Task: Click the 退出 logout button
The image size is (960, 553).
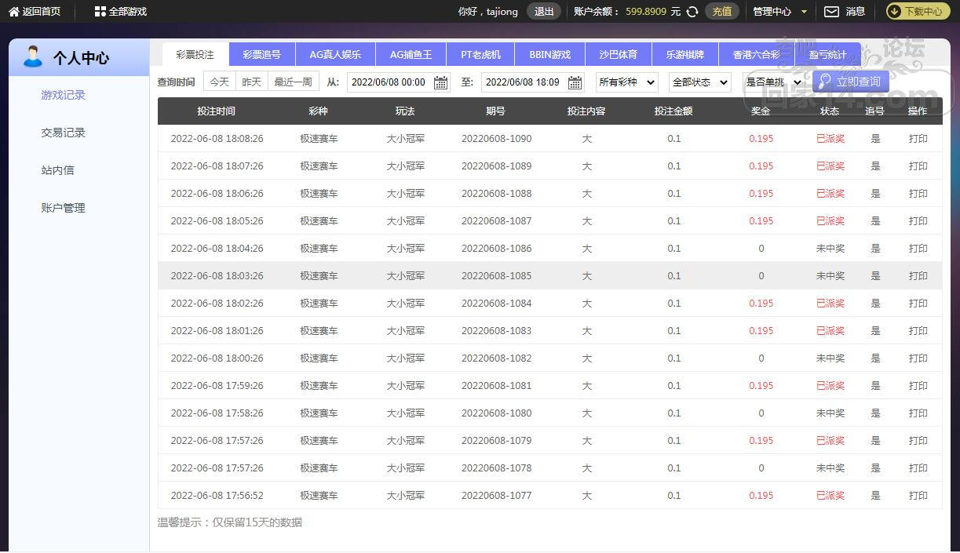Action: [x=544, y=12]
